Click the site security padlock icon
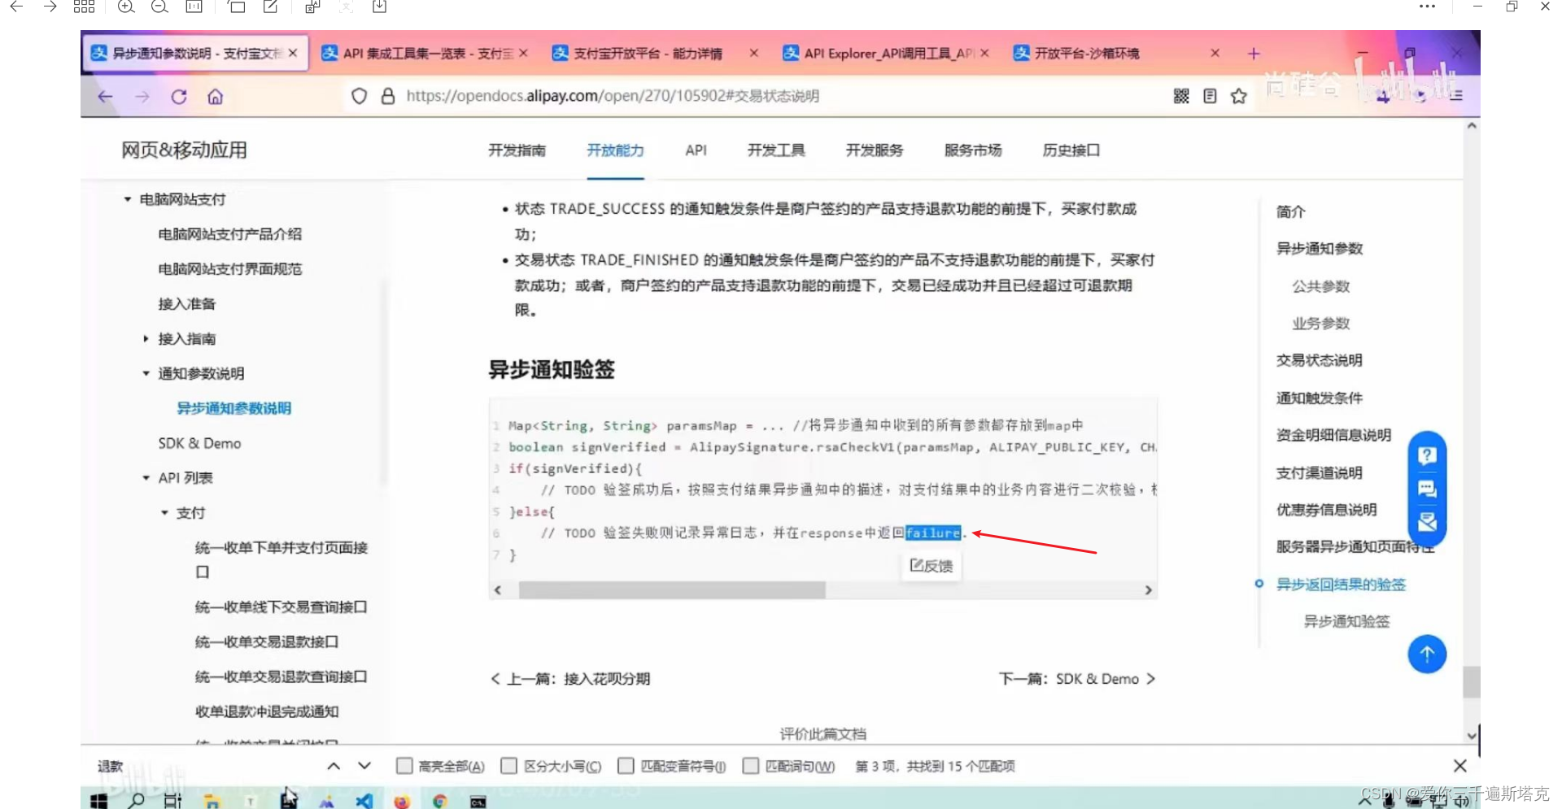This screenshot has width=1562, height=809. pyautogui.click(x=388, y=96)
